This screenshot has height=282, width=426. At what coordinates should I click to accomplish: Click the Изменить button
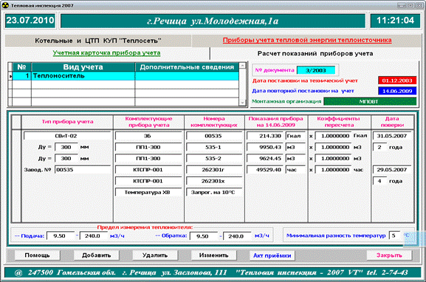pos(214,255)
